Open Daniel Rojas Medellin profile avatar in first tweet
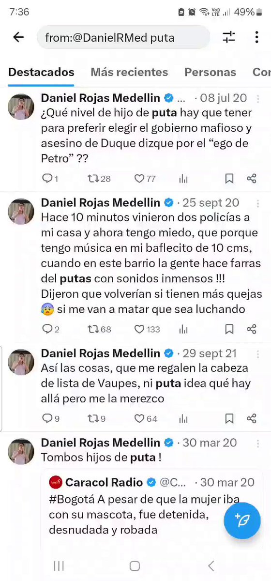 [x=21, y=107]
